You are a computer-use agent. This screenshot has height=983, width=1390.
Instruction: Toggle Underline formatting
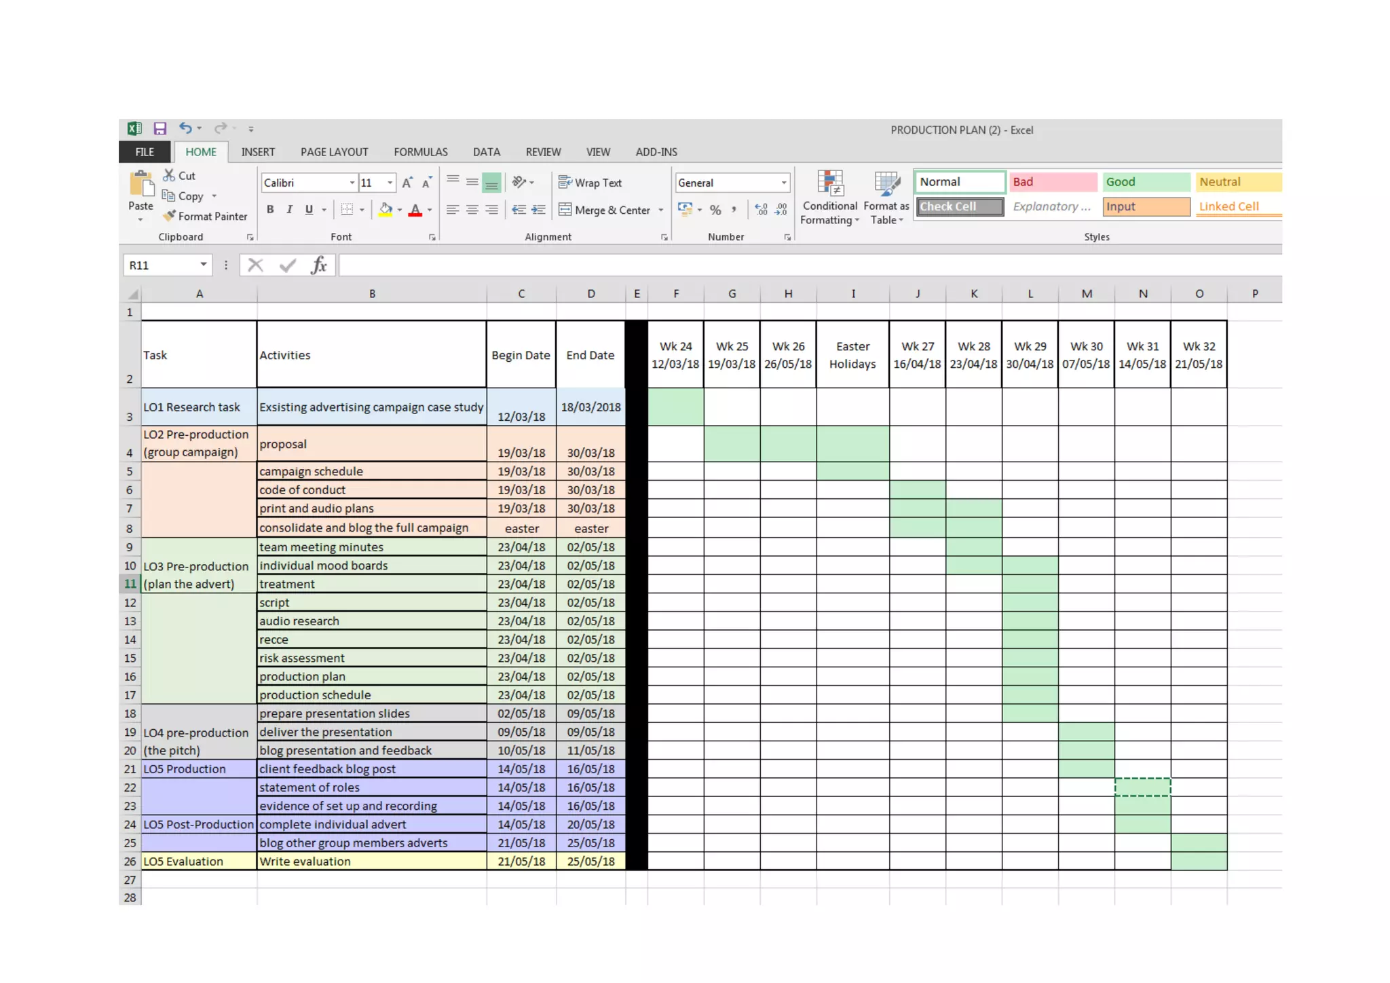click(x=309, y=210)
